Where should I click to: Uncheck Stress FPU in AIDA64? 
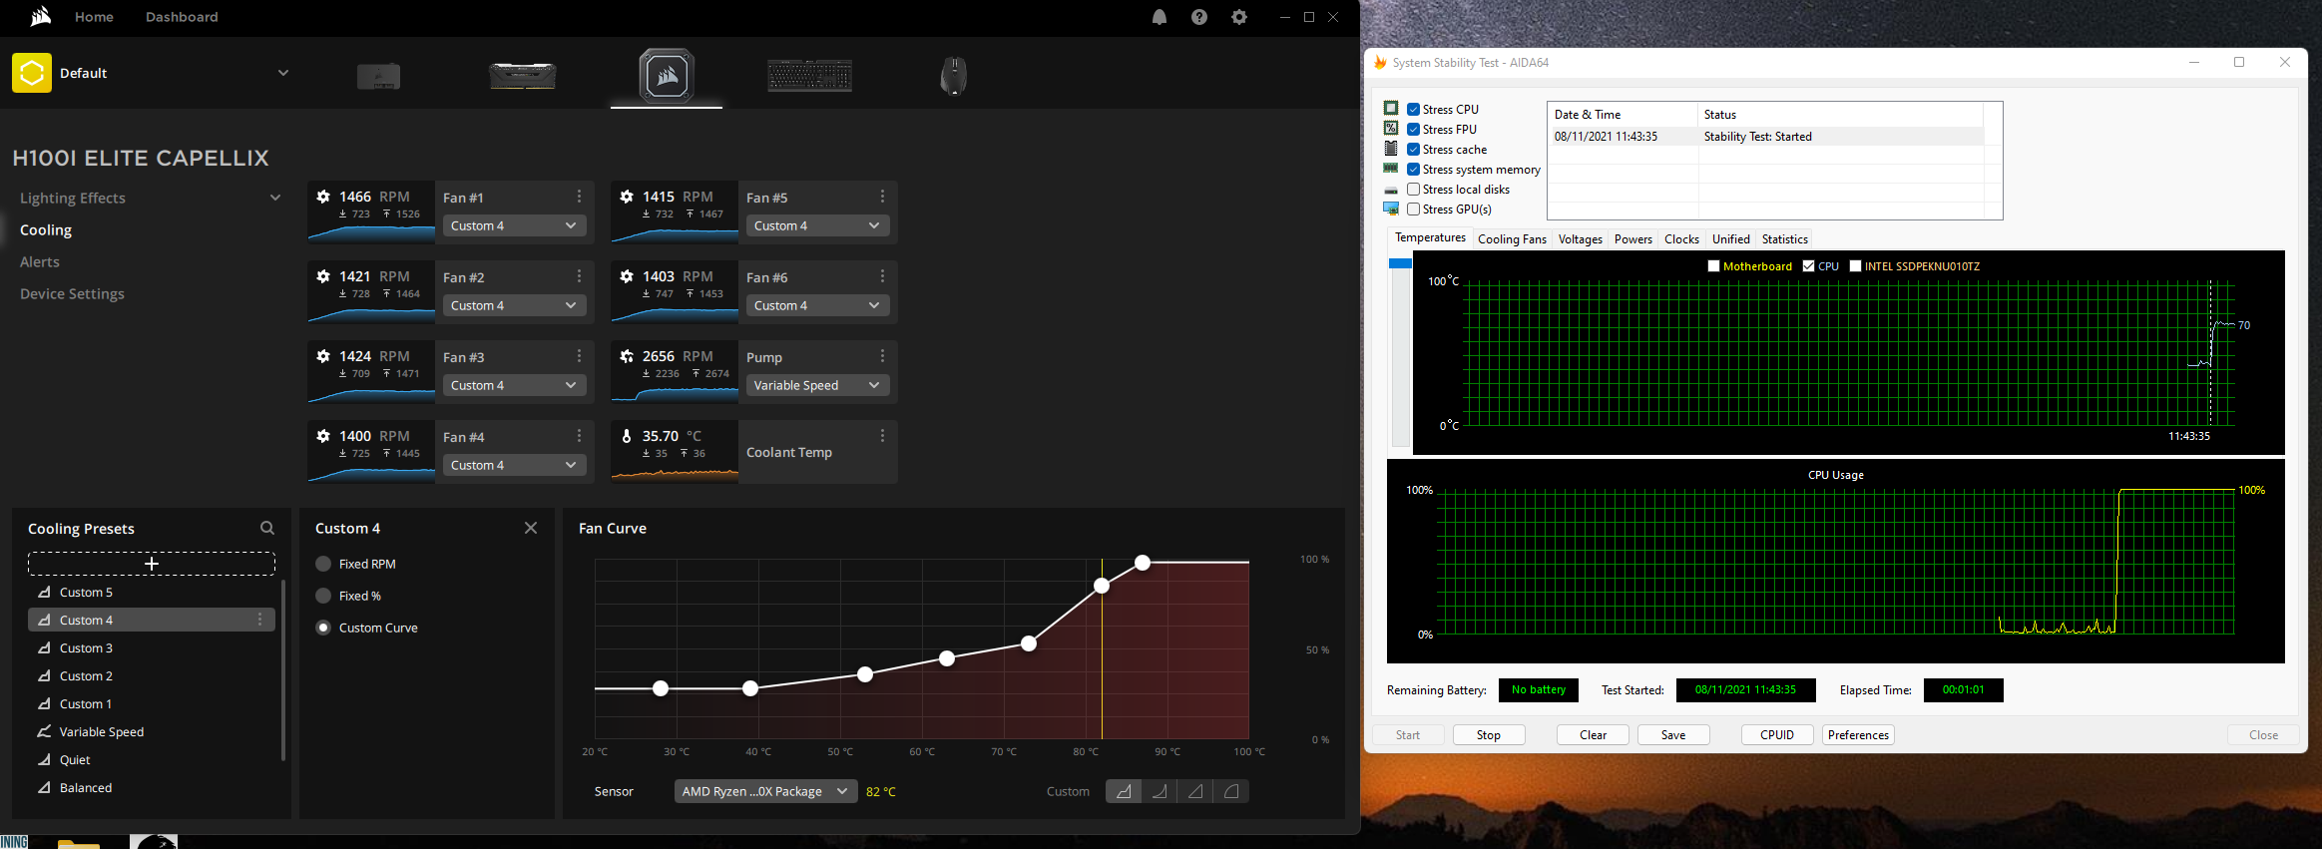pos(1414,130)
